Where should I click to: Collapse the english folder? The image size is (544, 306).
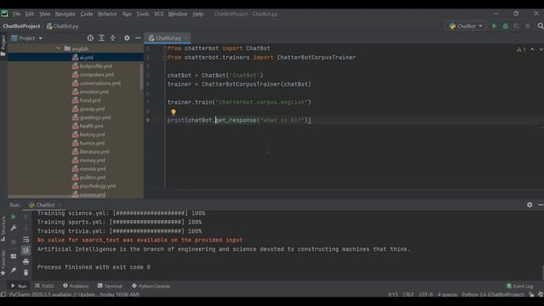59,48
